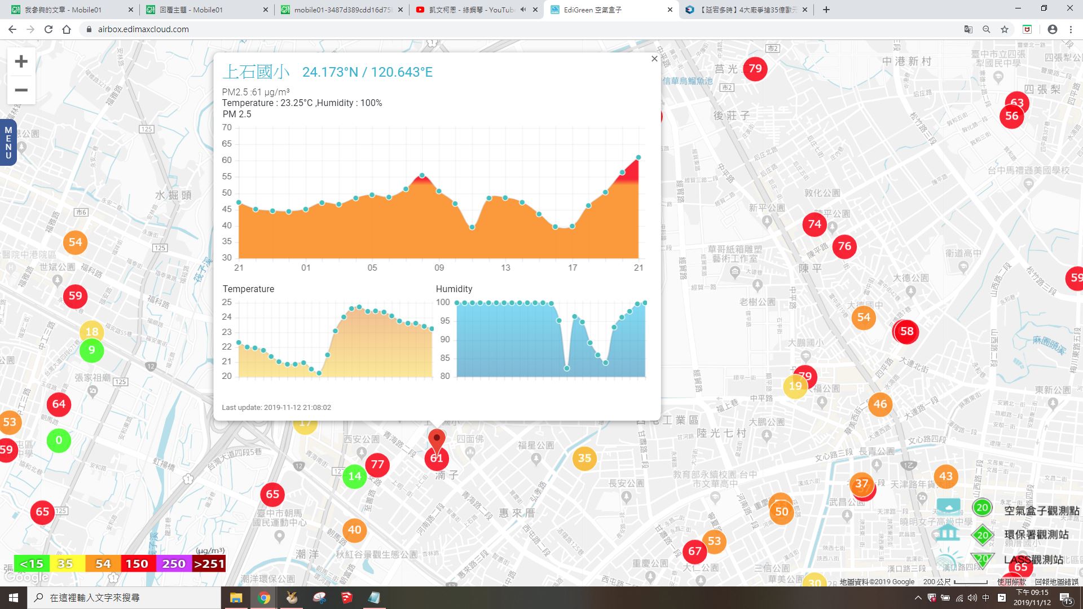Toggle 環保署觀測站 diamond legend layer

tap(983, 535)
